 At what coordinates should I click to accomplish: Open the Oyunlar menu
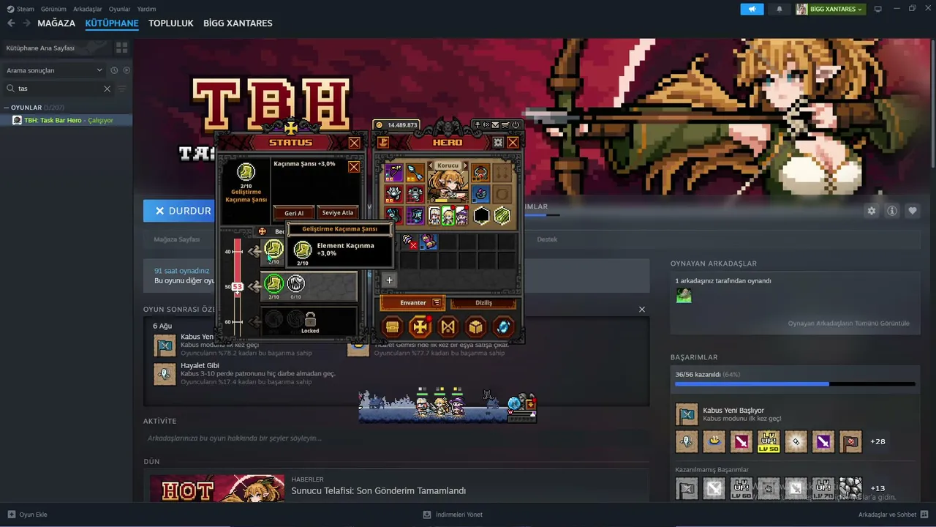(119, 9)
